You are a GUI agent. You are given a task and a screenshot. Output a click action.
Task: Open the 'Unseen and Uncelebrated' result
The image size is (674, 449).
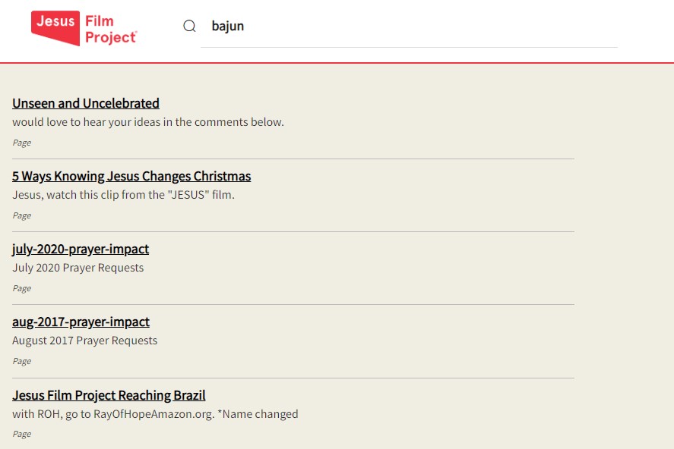(86, 103)
